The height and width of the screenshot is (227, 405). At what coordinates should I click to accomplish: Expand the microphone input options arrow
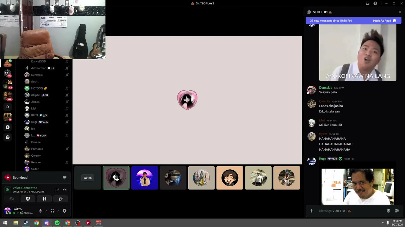pyautogui.click(x=46, y=211)
